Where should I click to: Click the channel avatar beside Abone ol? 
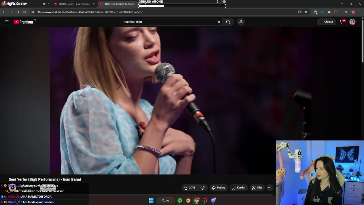point(13,188)
